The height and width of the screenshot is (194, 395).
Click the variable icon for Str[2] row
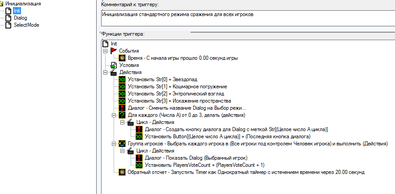[123, 94]
